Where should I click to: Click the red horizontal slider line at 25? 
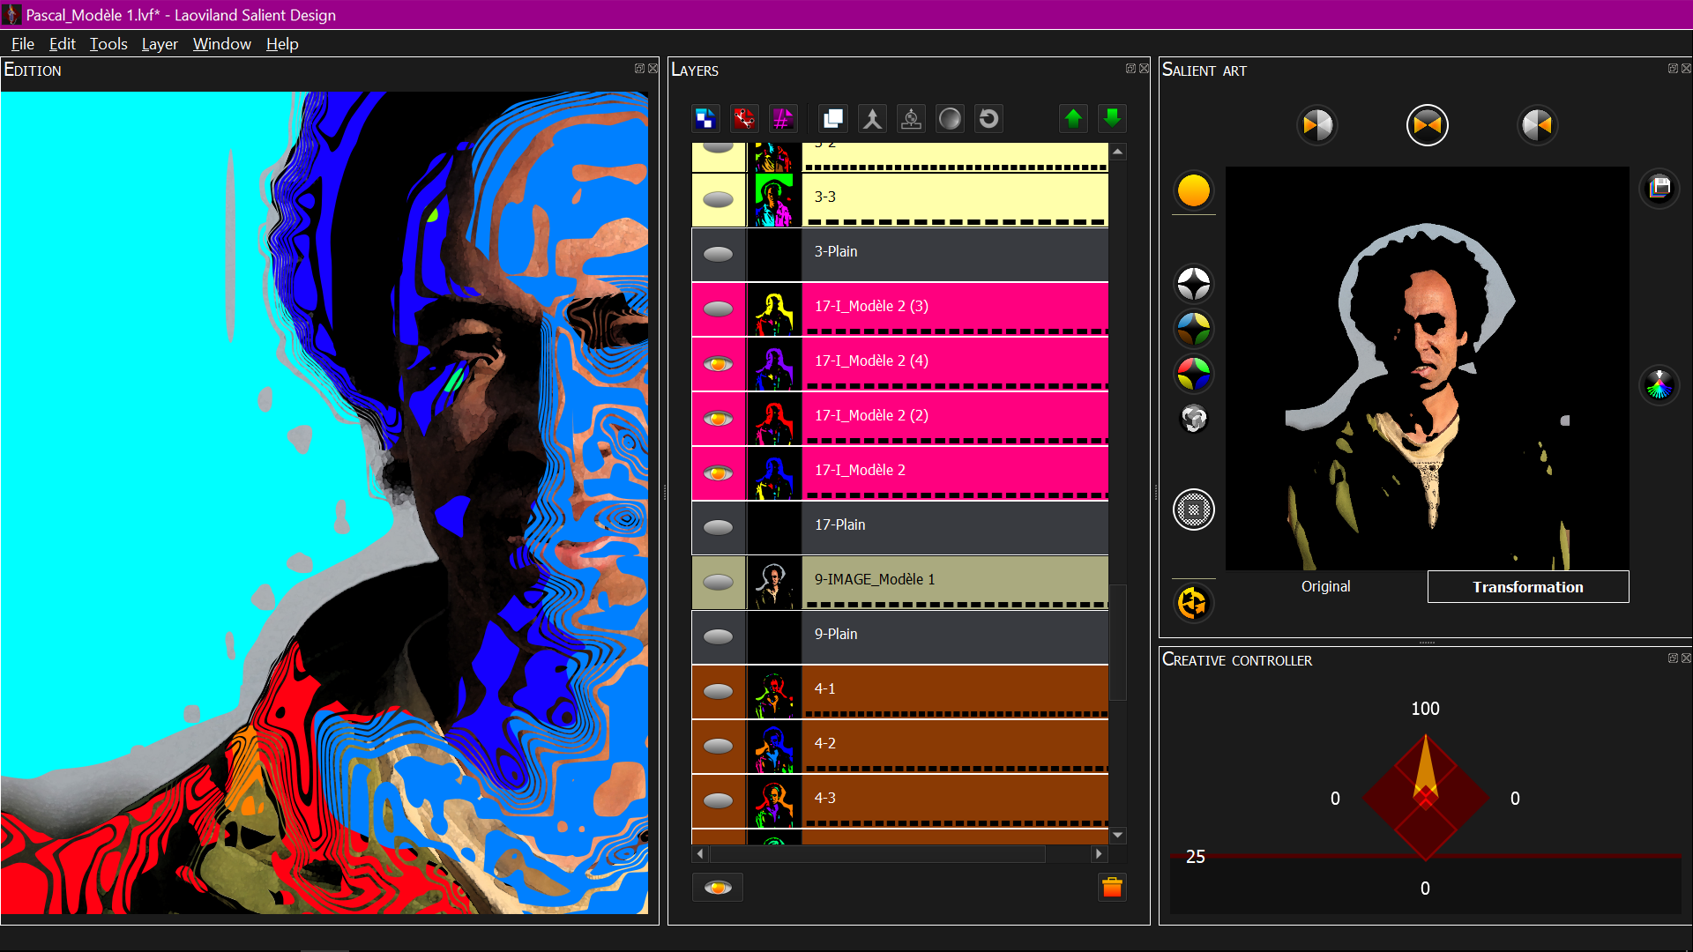pyautogui.click(x=1426, y=855)
